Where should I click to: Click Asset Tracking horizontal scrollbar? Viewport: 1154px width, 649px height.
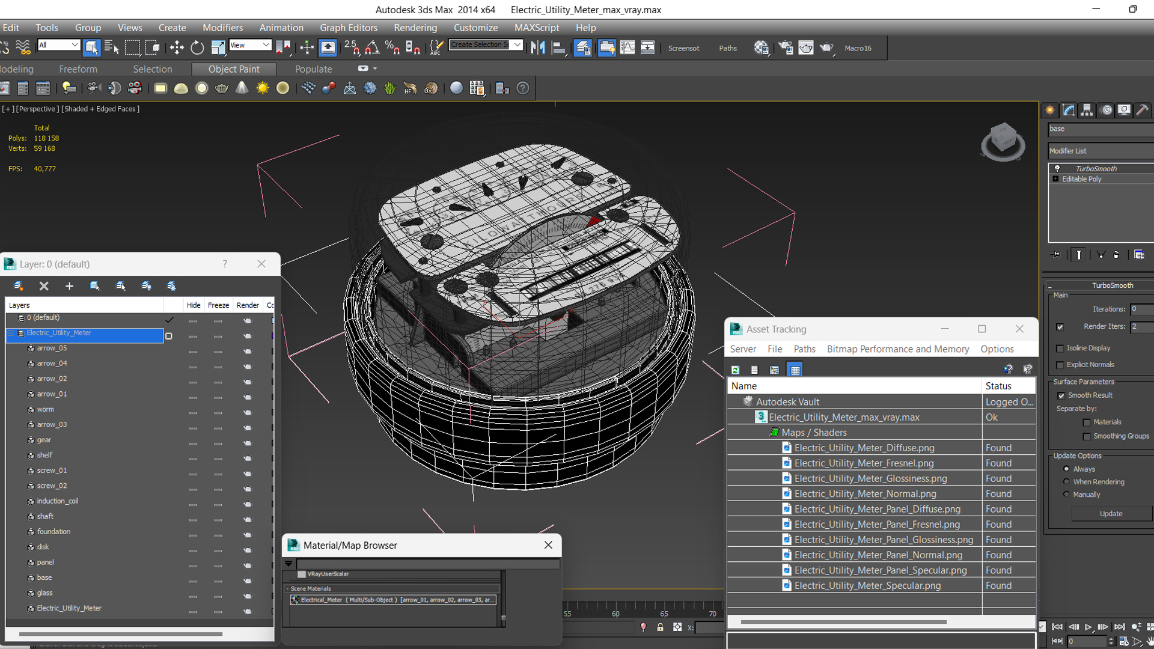843,622
